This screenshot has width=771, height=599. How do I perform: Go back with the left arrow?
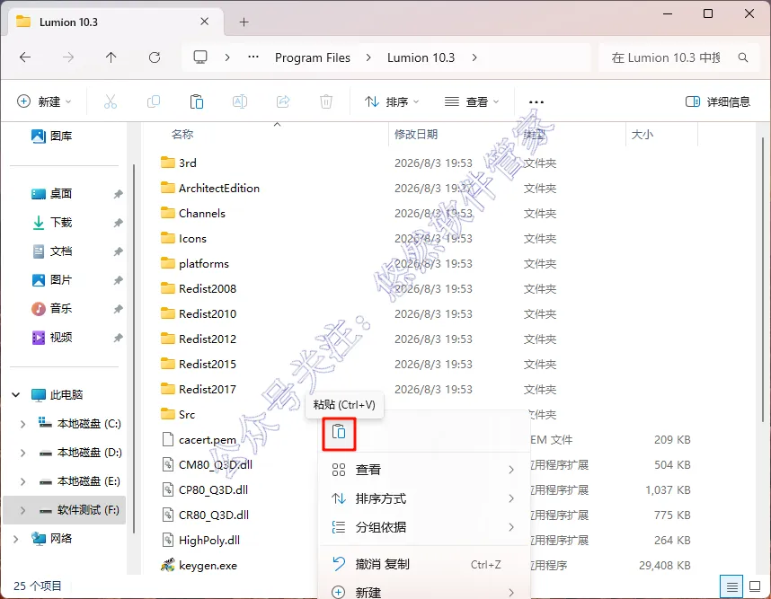click(x=25, y=57)
